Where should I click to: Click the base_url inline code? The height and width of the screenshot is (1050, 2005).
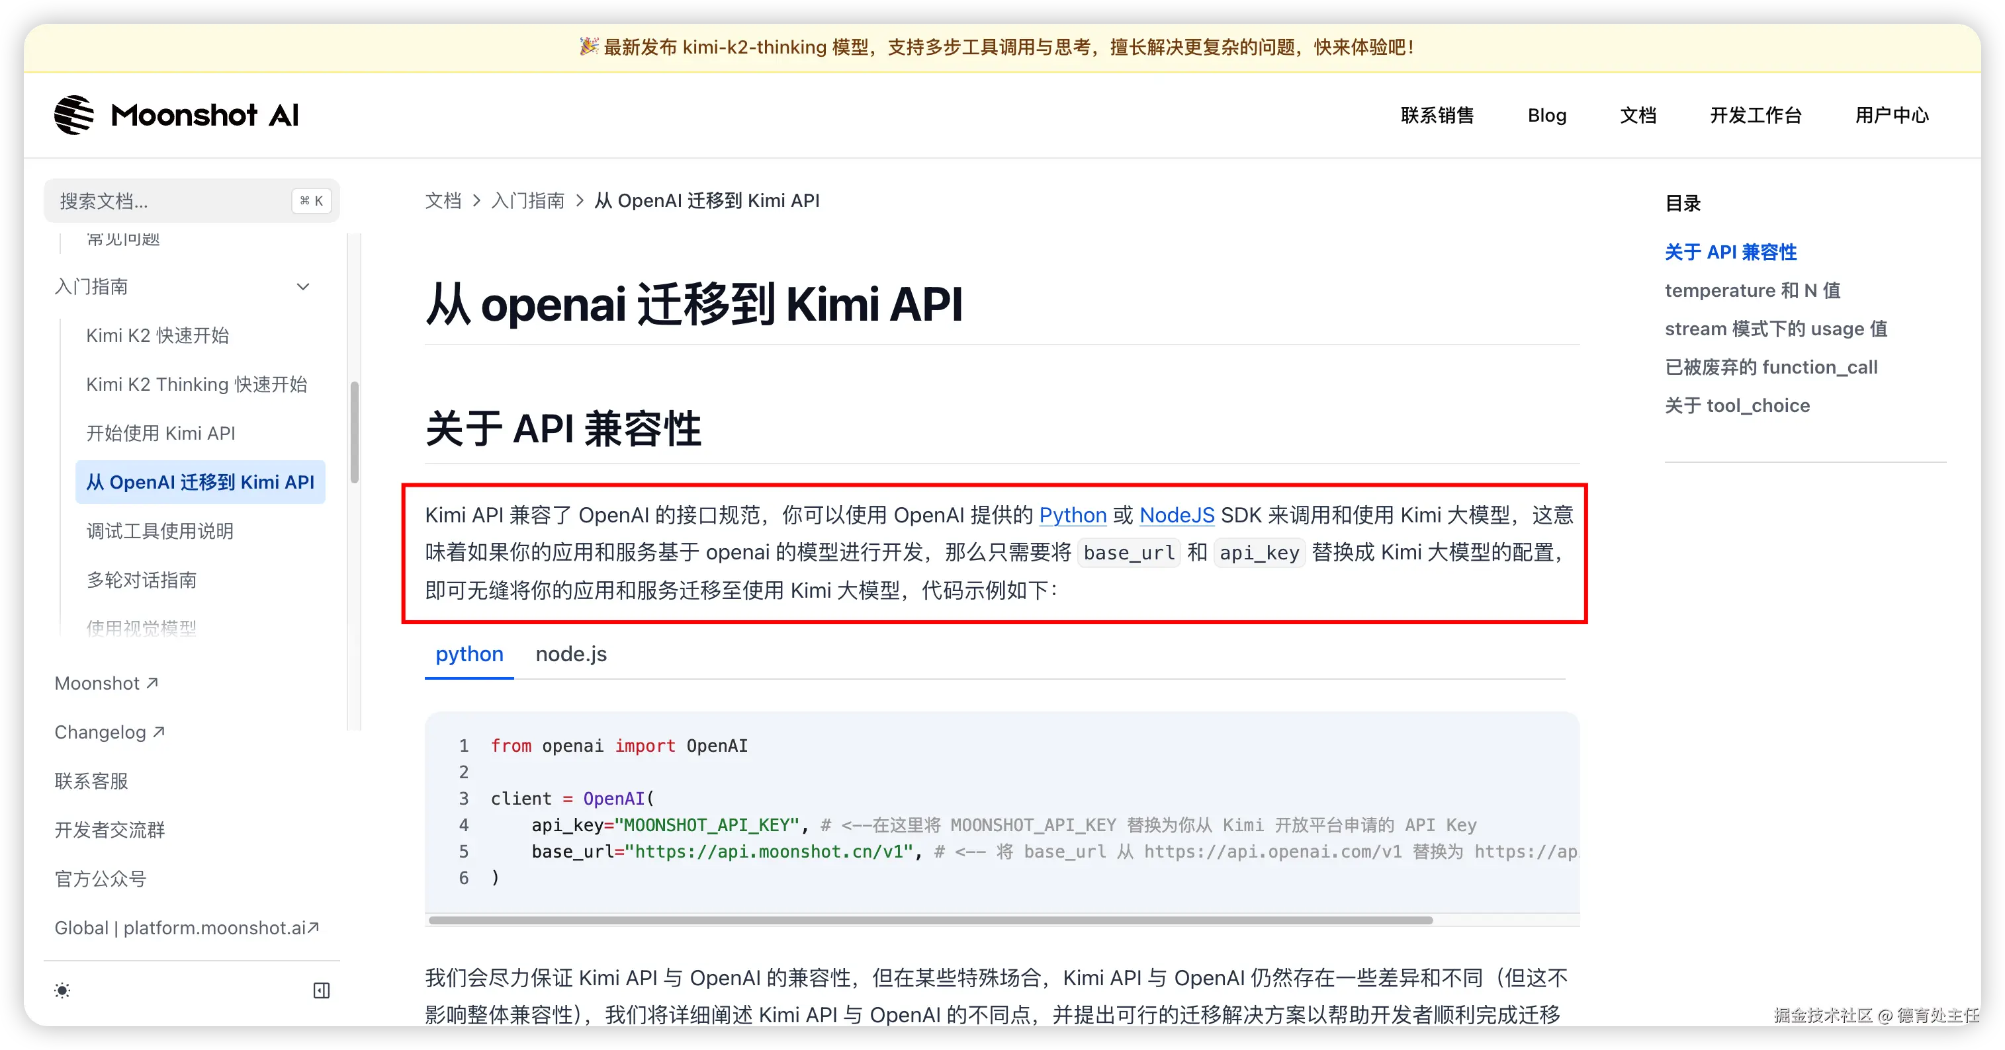tap(1129, 553)
